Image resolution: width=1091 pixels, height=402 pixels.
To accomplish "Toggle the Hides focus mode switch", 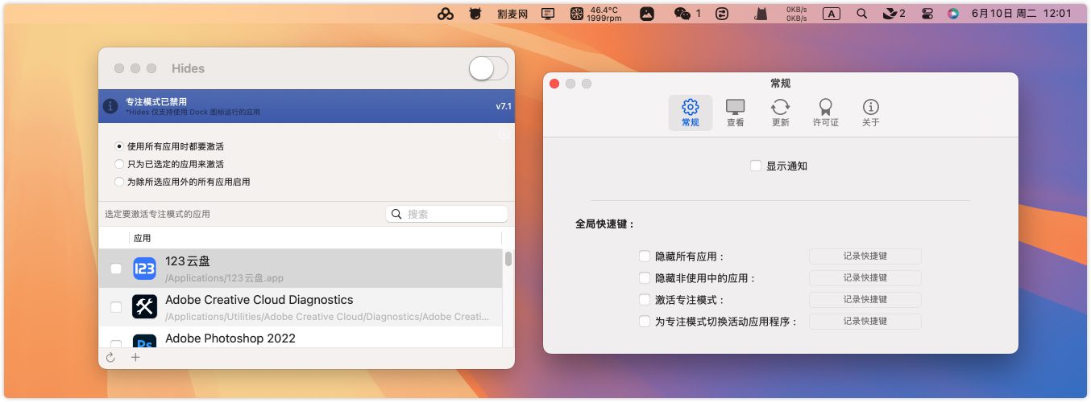I will [488, 69].
